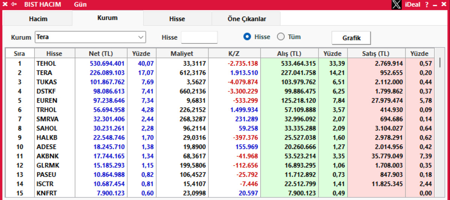Click the table's vertical scrollbar thumb
Viewport: 450px width, 200px height.
[x=440, y=63]
